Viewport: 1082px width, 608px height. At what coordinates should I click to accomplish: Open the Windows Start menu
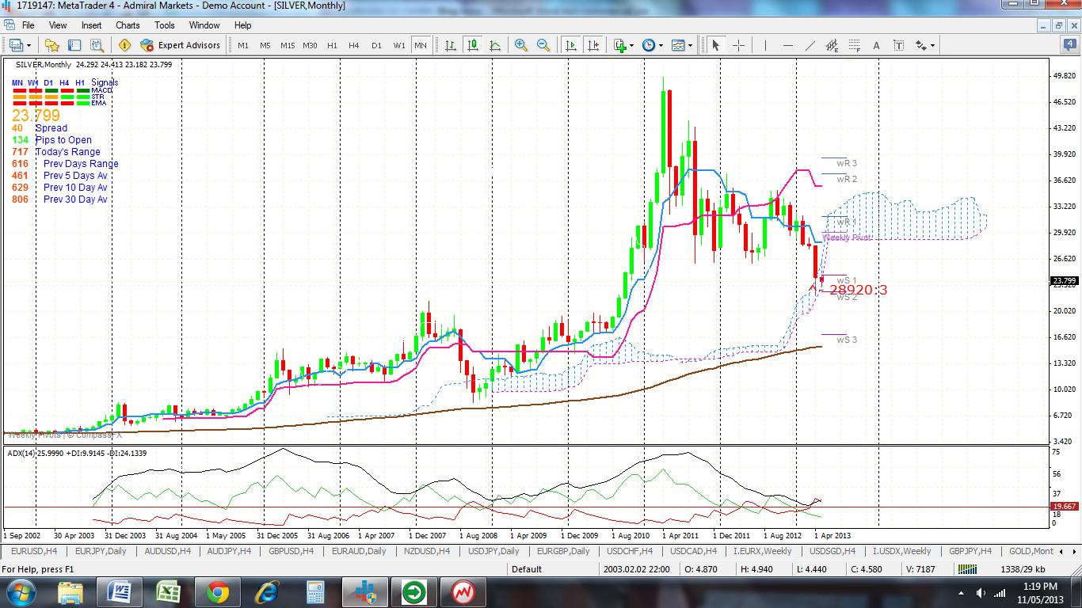click(19, 592)
